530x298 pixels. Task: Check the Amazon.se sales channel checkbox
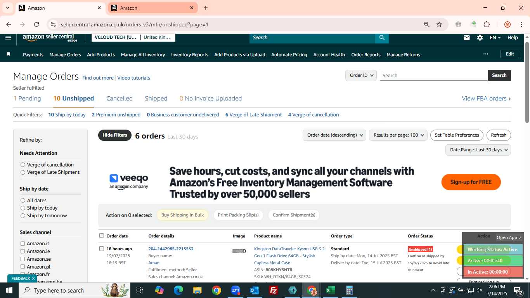coord(23,259)
